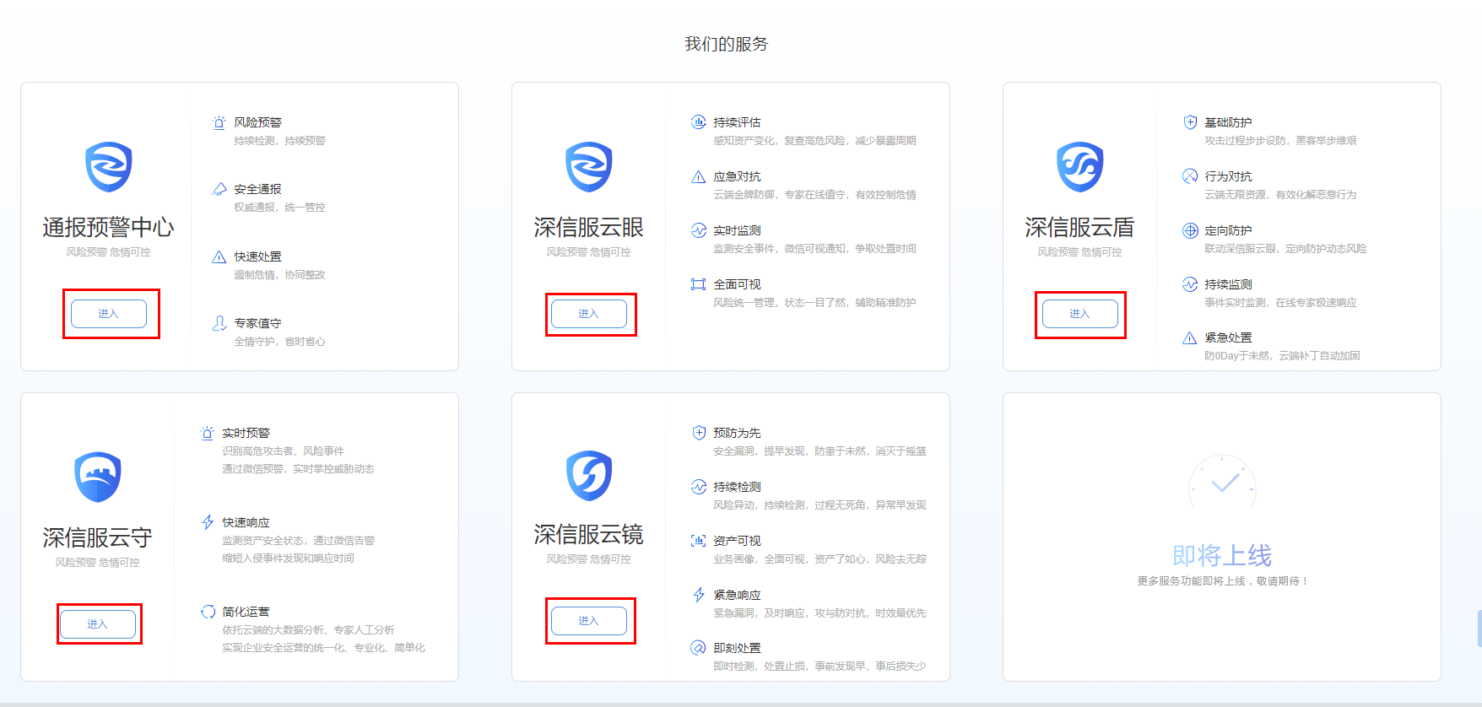Click the 紧急响应 lightning icon

click(699, 595)
